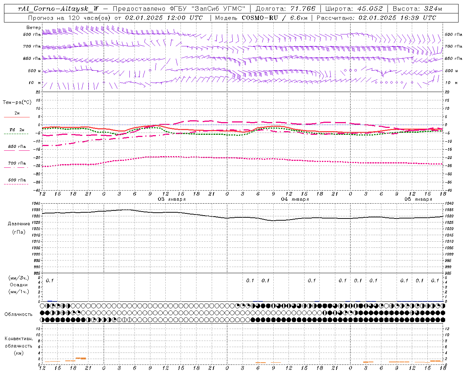Select the Модель COSMO-RU / 6.6км label
Image resolution: width=464 pixels, height=371 pixels.
261,18
